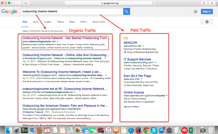Image resolution: width=218 pixels, height=134 pixels.
Task: Open Notes from the dock
Action: click(x=62, y=130)
